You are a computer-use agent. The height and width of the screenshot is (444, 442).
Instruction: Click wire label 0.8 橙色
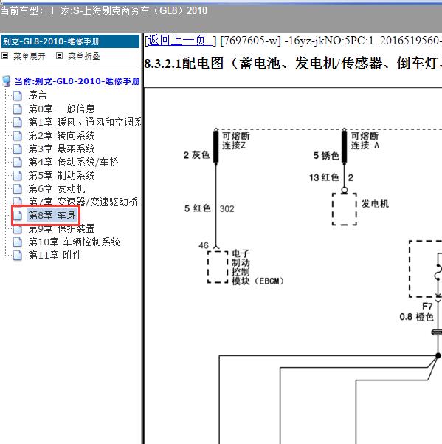pyautogui.click(x=416, y=317)
